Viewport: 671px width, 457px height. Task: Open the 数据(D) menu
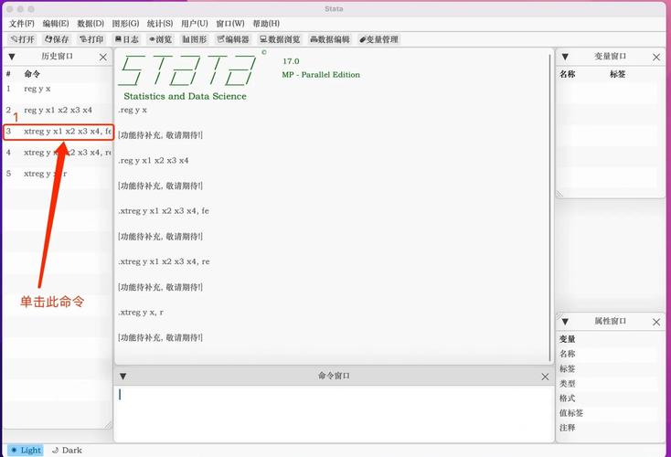click(x=91, y=24)
